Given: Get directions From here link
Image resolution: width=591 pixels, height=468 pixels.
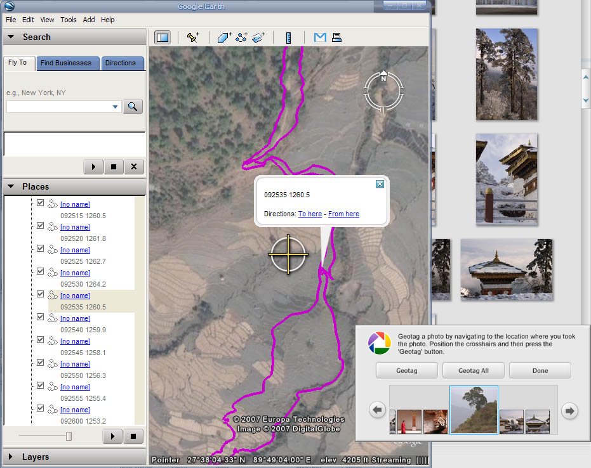Looking at the screenshot, I should click(x=344, y=214).
